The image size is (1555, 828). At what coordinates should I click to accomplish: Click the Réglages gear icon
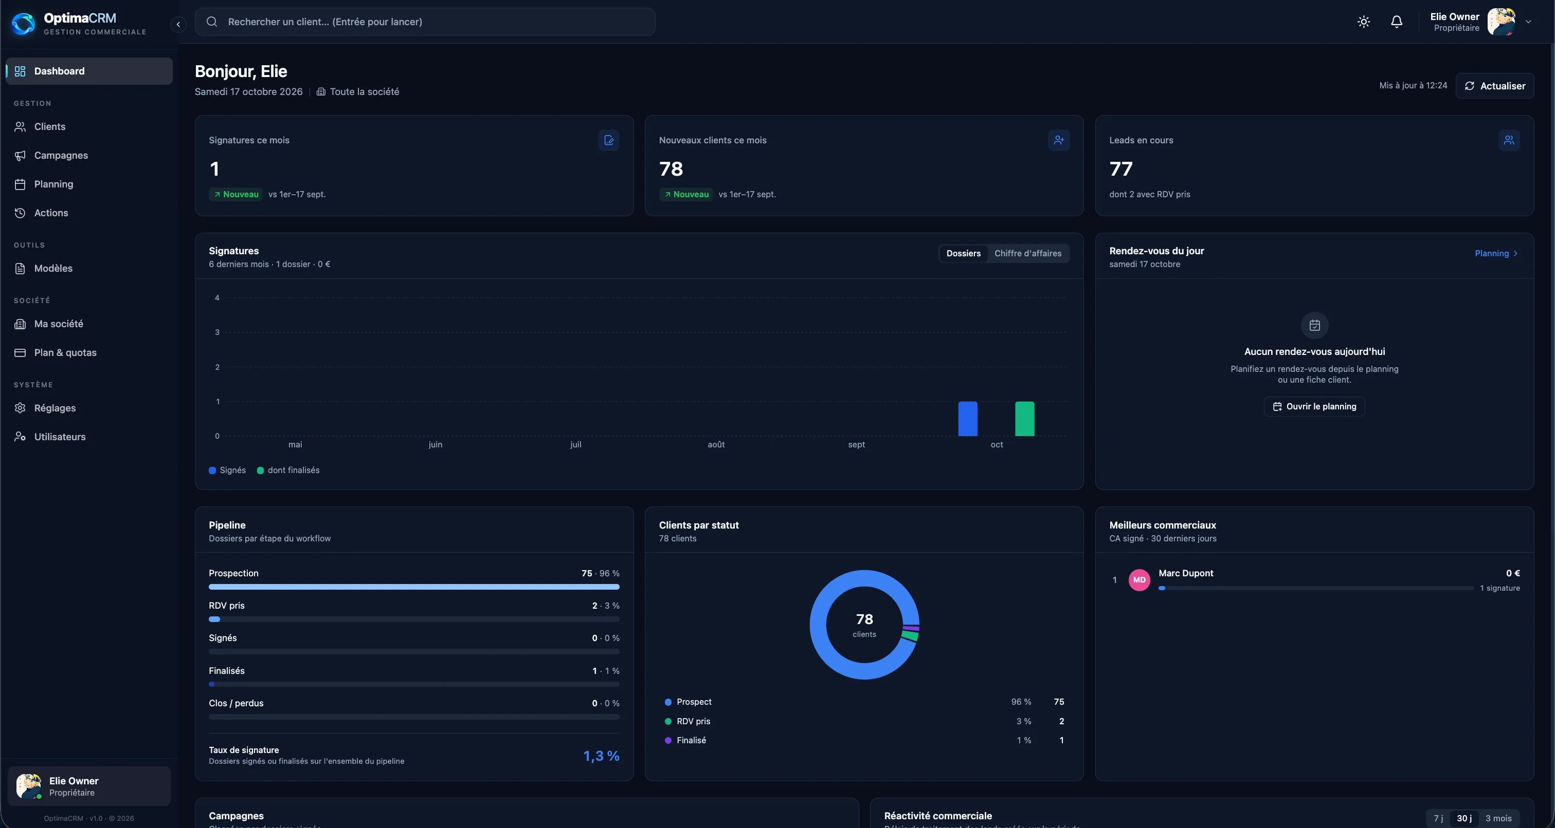pyautogui.click(x=20, y=408)
